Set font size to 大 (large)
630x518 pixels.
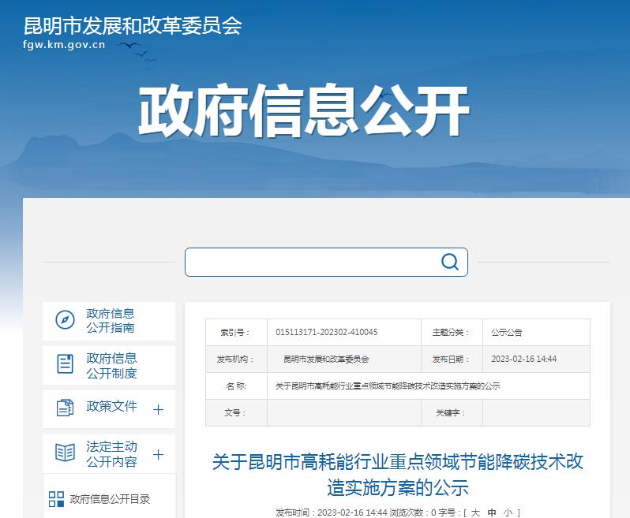pos(475,512)
